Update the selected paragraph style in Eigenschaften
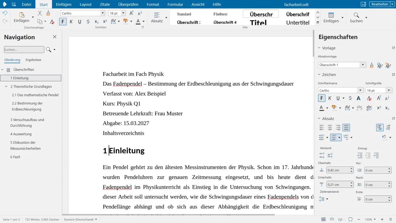 380,65
